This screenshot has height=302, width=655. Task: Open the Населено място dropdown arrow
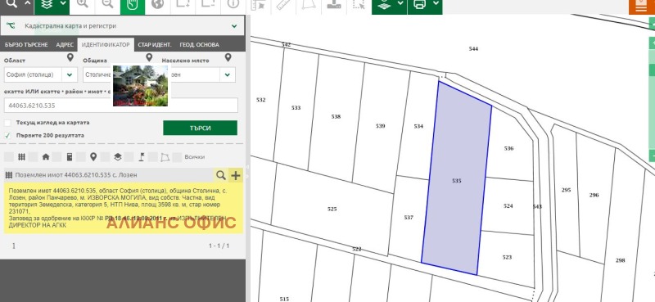click(x=228, y=74)
